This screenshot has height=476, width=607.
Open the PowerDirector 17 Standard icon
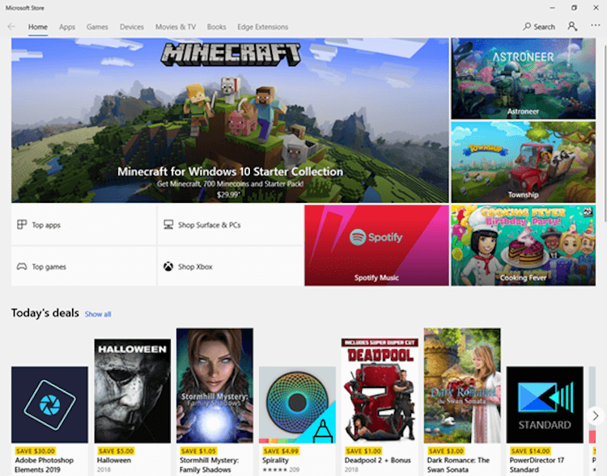click(x=545, y=404)
